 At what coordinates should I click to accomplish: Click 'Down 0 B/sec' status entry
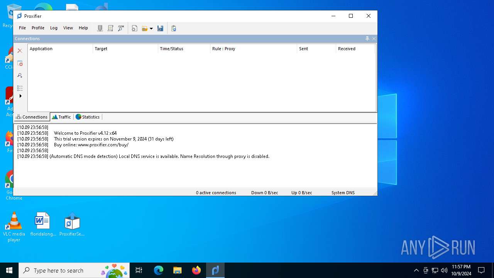pyautogui.click(x=265, y=193)
